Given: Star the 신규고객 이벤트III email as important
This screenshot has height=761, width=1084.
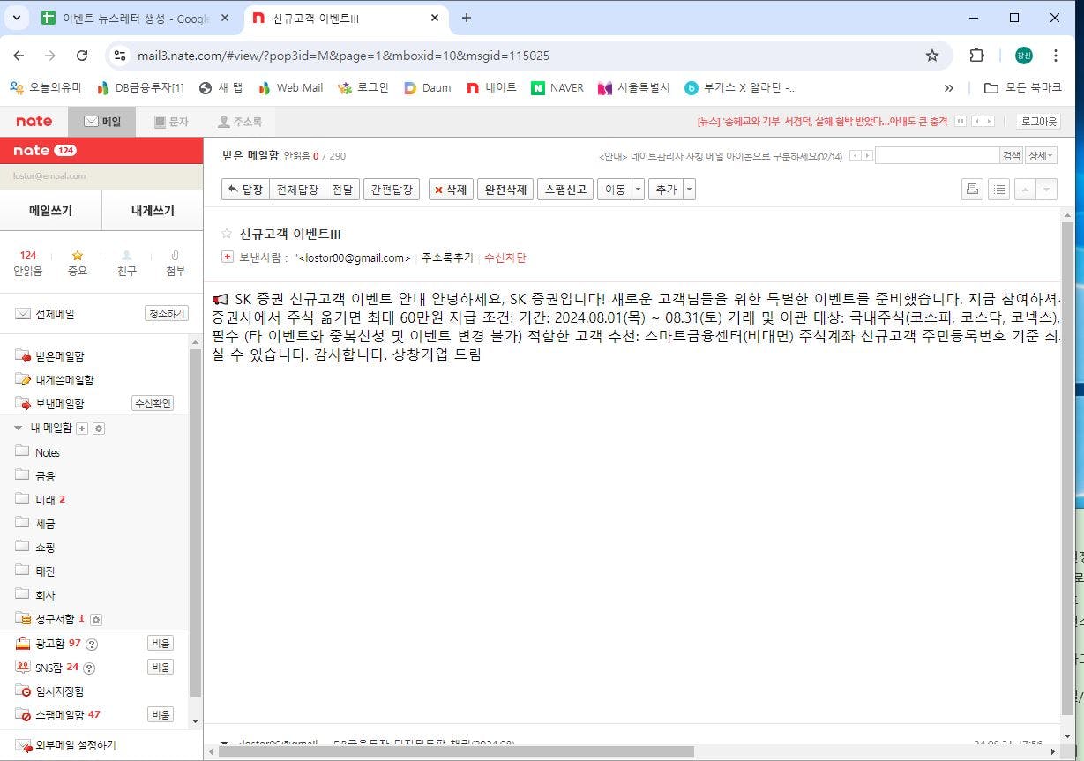Looking at the screenshot, I should (227, 234).
